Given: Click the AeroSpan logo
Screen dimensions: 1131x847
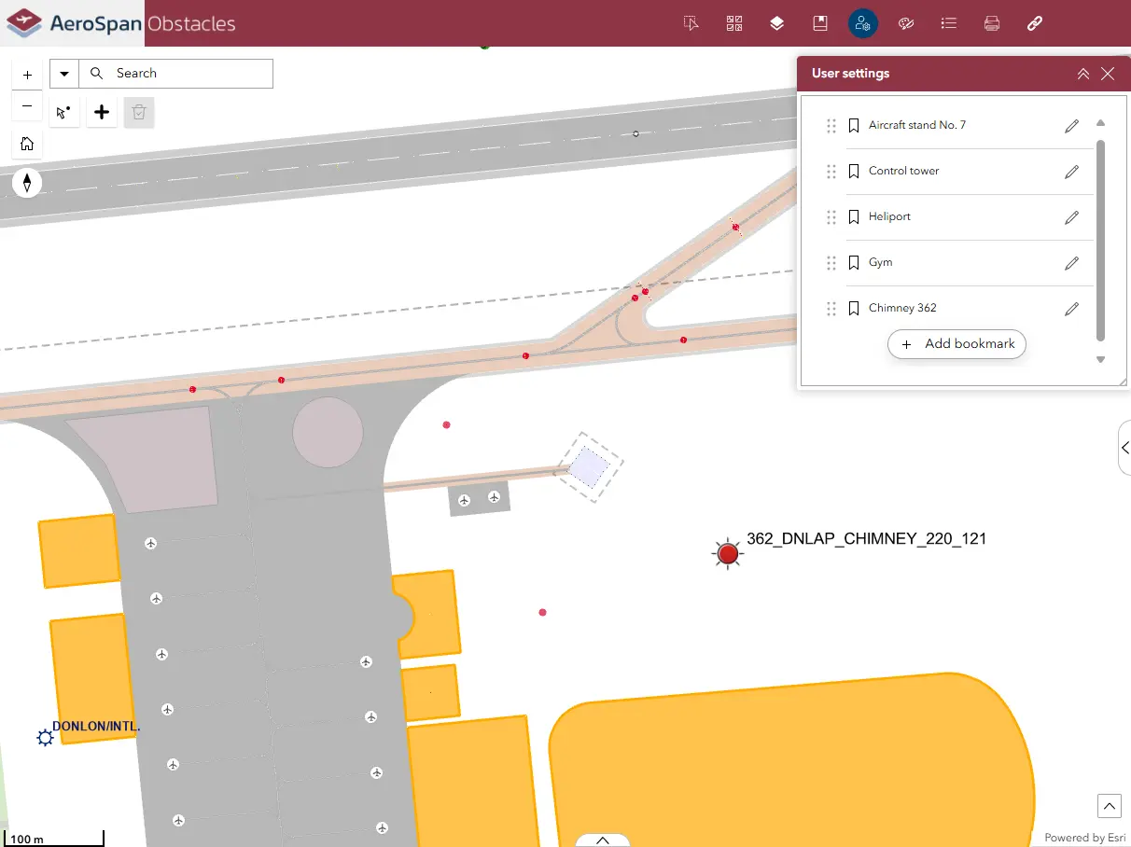Looking at the screenshot, I should pyautogui.click(x=72, y=22).
